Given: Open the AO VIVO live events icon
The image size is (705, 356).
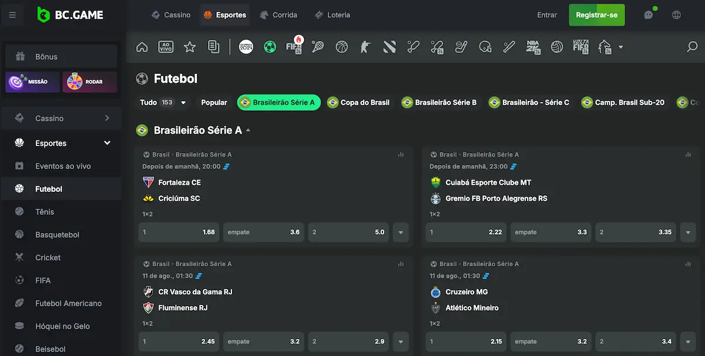Looking at the screenshot, I should point(166,46).
